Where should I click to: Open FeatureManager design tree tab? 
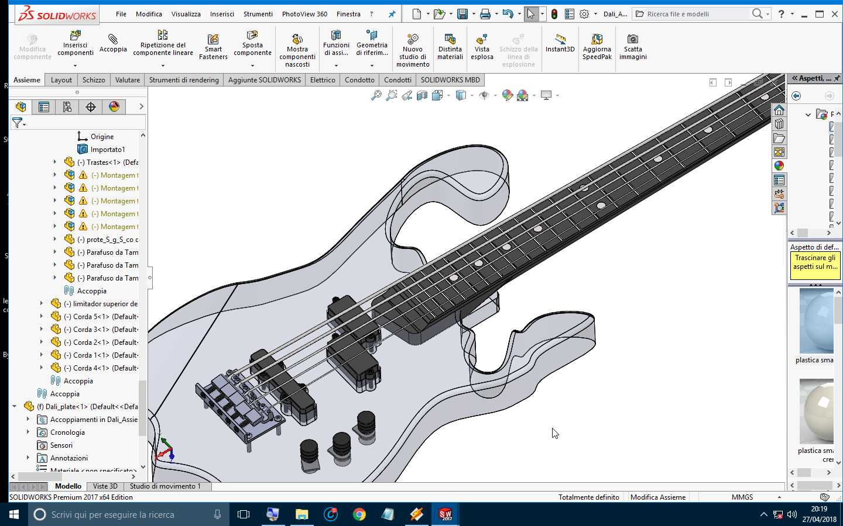21,106
